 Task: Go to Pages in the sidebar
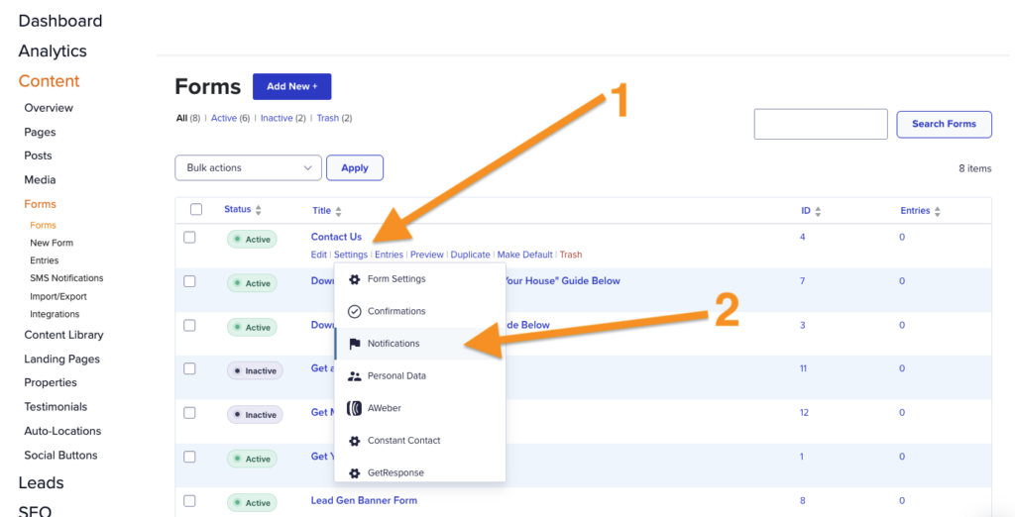tap(40, 132)
